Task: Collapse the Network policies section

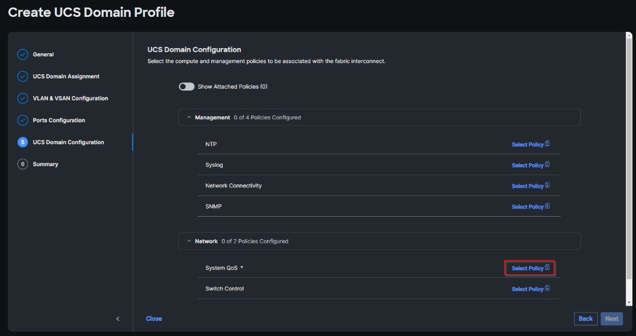Action: [x=188, y=241]
